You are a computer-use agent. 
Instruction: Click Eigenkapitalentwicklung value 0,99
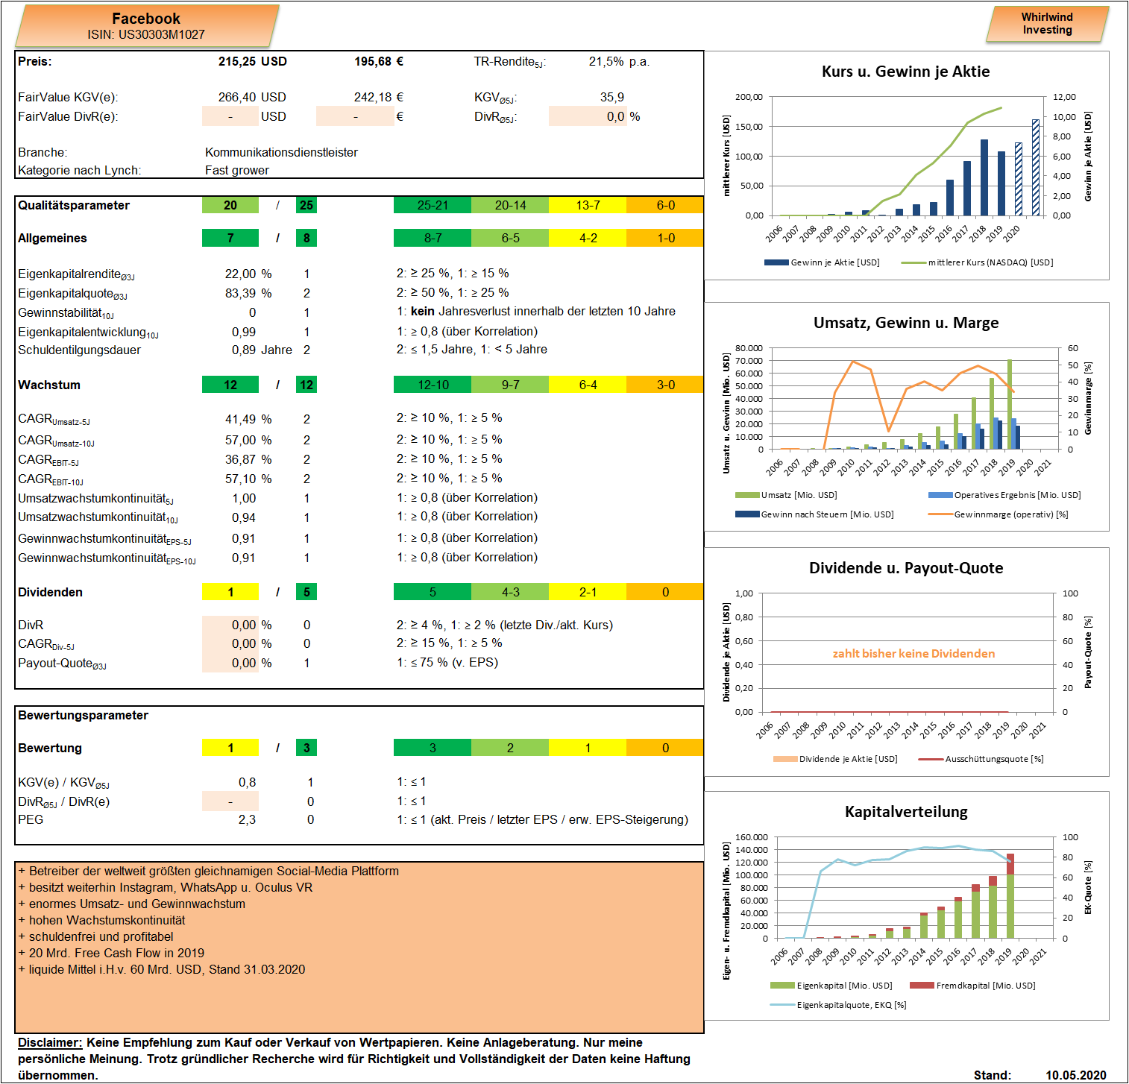click(x=244, y=333)
